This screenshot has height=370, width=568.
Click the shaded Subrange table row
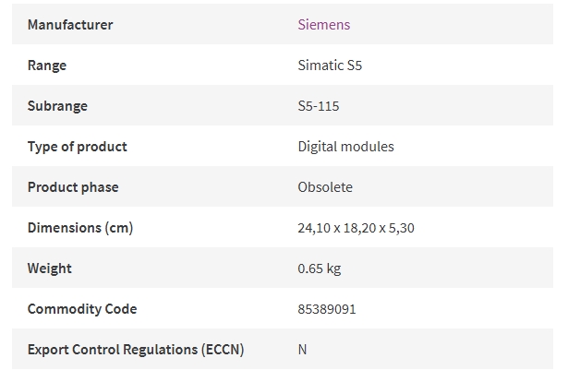coord(283,105)
